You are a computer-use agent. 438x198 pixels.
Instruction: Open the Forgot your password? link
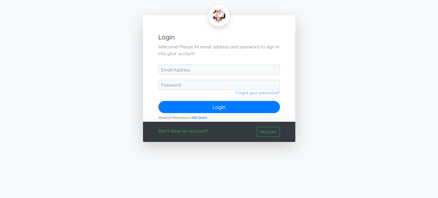(x=257, y=93)
